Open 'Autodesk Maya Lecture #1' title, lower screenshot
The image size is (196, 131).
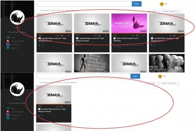pyautogui.click(x=52, y=110)
